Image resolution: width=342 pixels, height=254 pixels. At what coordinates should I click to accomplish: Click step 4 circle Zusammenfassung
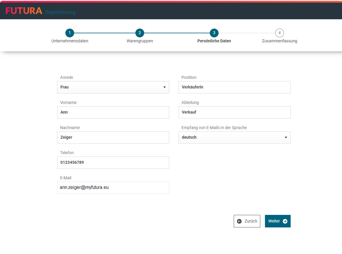click(280, 33)
